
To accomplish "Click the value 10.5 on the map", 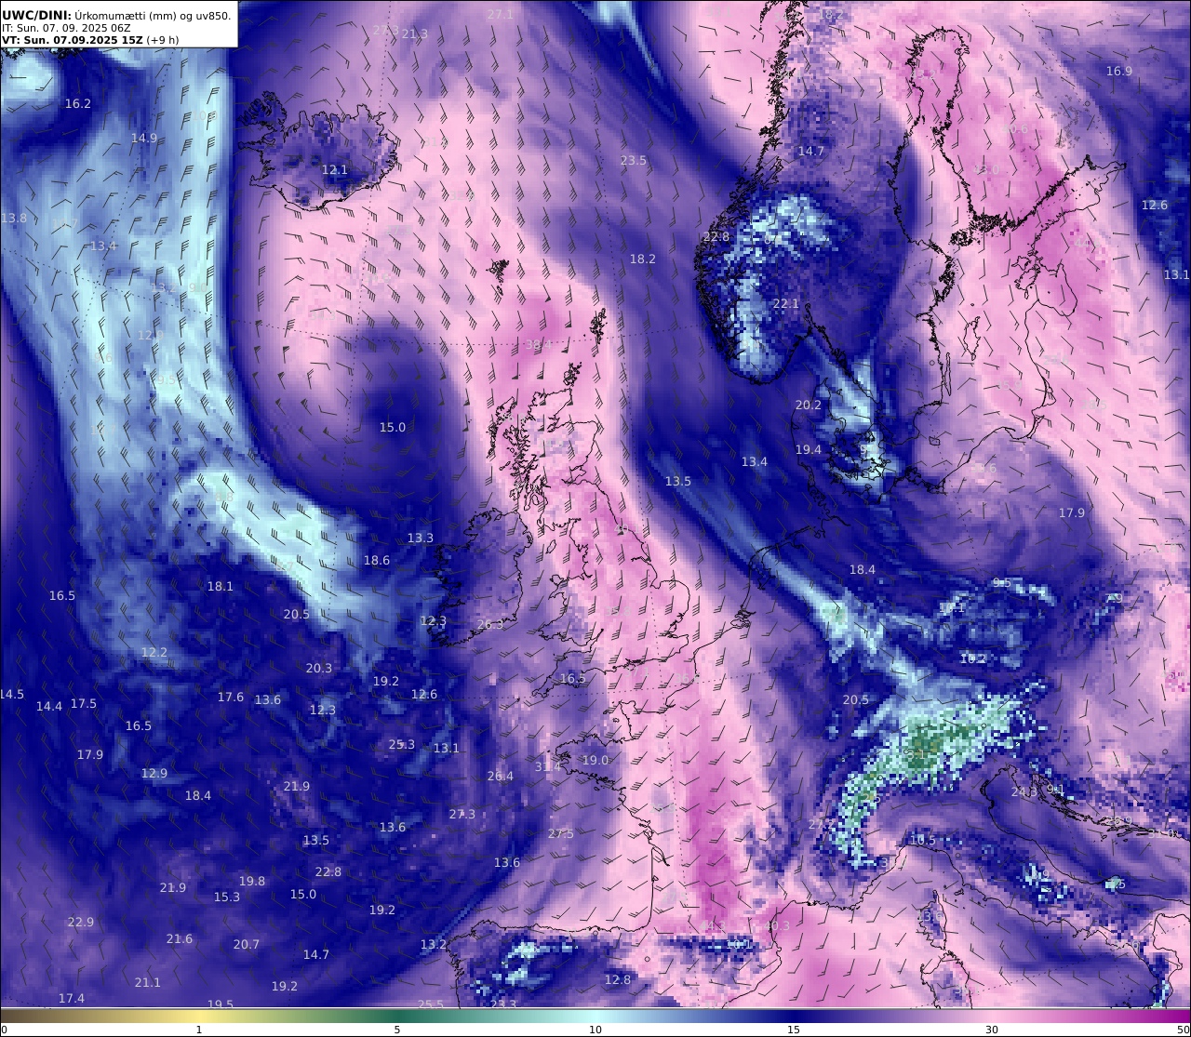I will [x=923, y=840].
